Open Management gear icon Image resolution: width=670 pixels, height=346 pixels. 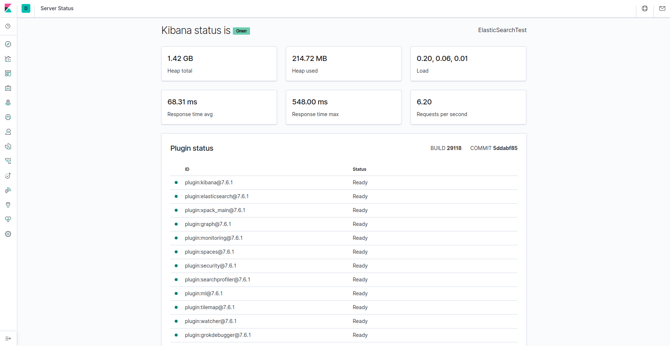8,234
